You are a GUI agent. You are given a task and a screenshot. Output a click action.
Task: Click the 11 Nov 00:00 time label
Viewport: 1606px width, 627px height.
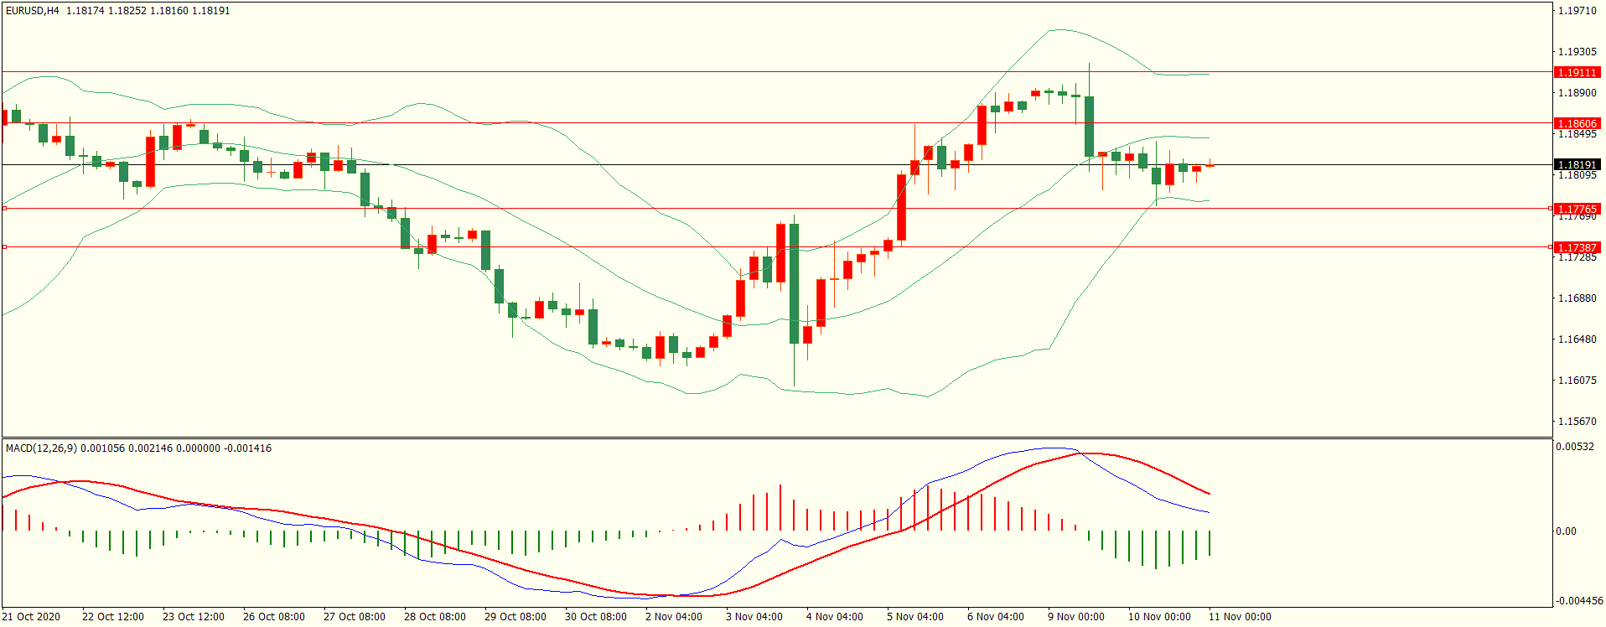(1240, 617)
